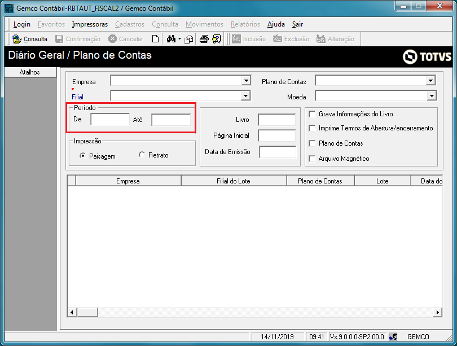Click the Gemco app title bar icon
Viewport: 457px width, 346px height.
9,8
